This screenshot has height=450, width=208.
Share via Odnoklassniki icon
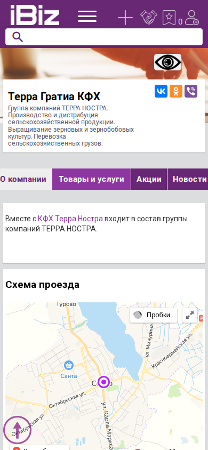[176, 91]
